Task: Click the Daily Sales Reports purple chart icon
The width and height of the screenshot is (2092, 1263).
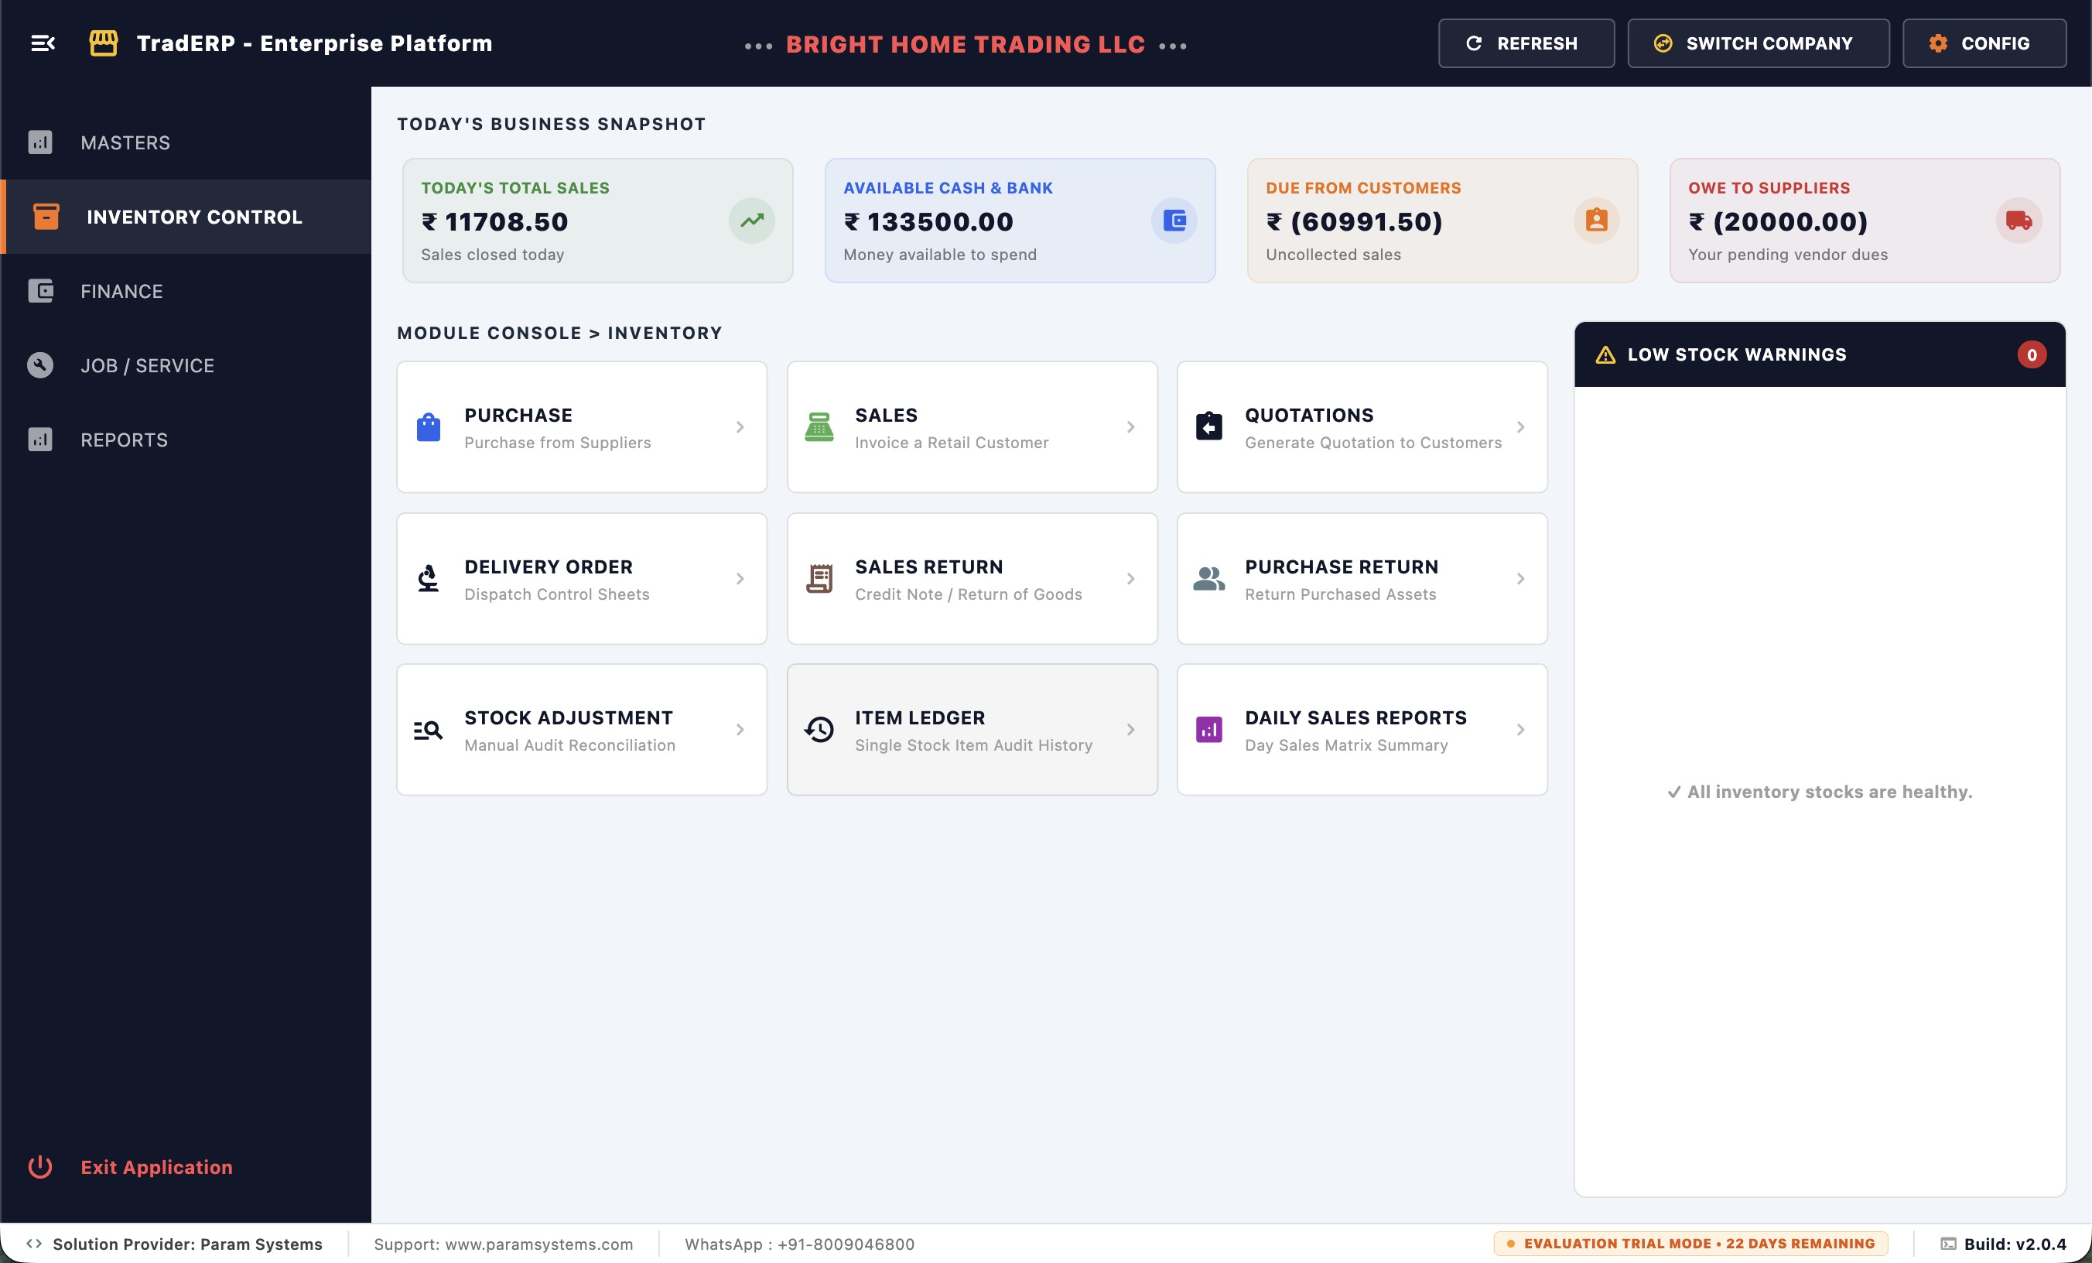Action: pos(1209,730)
